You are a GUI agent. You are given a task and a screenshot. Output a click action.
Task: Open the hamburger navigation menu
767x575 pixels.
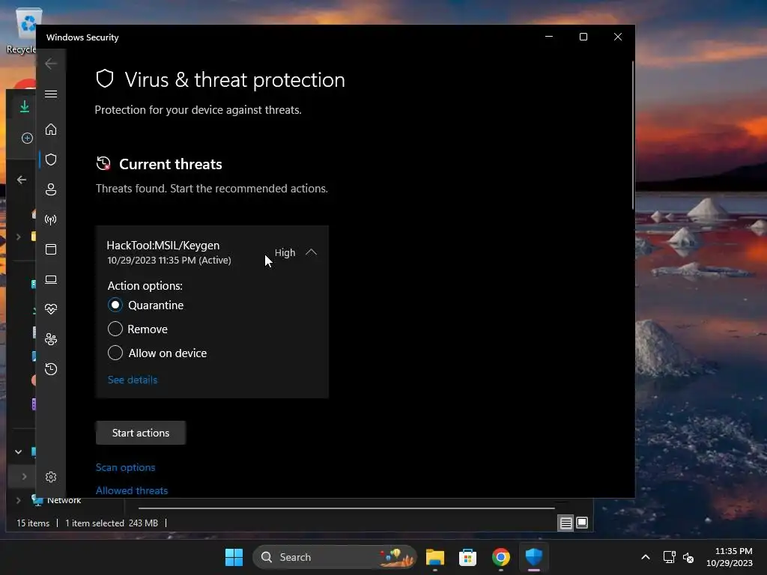pyautogui.click(x=51, y=94)
